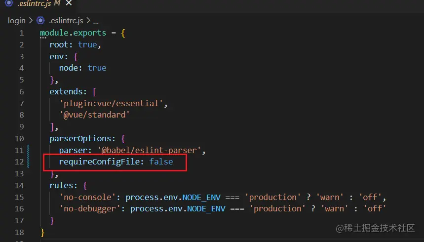Click line number 18 in the gutter

click(x=19, y=233)
